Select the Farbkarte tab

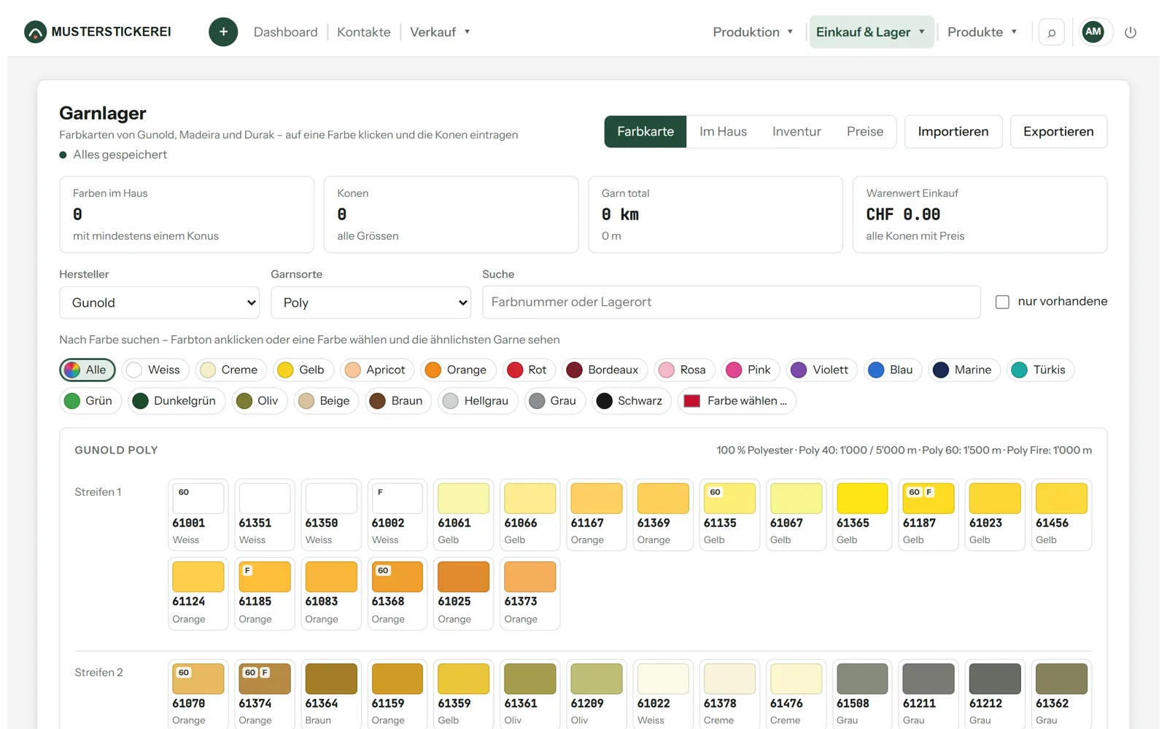tap(645, 131)
